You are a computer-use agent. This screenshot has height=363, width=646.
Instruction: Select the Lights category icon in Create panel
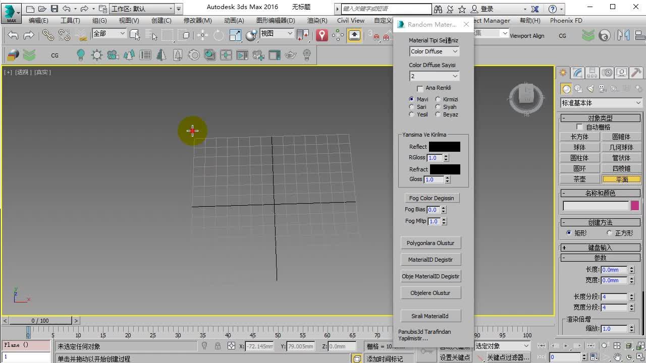pyautogui.click(x=590, y=89)
